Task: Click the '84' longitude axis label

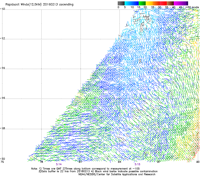Action: [x=119, y=162]
